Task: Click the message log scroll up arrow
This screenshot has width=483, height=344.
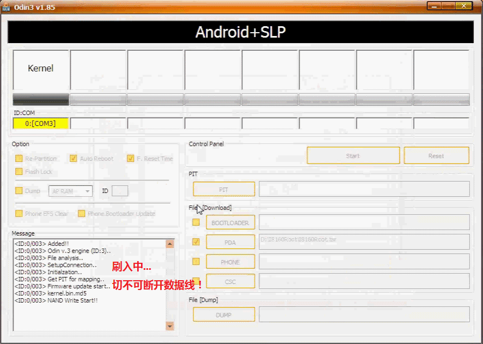Action: click(170, 244)
